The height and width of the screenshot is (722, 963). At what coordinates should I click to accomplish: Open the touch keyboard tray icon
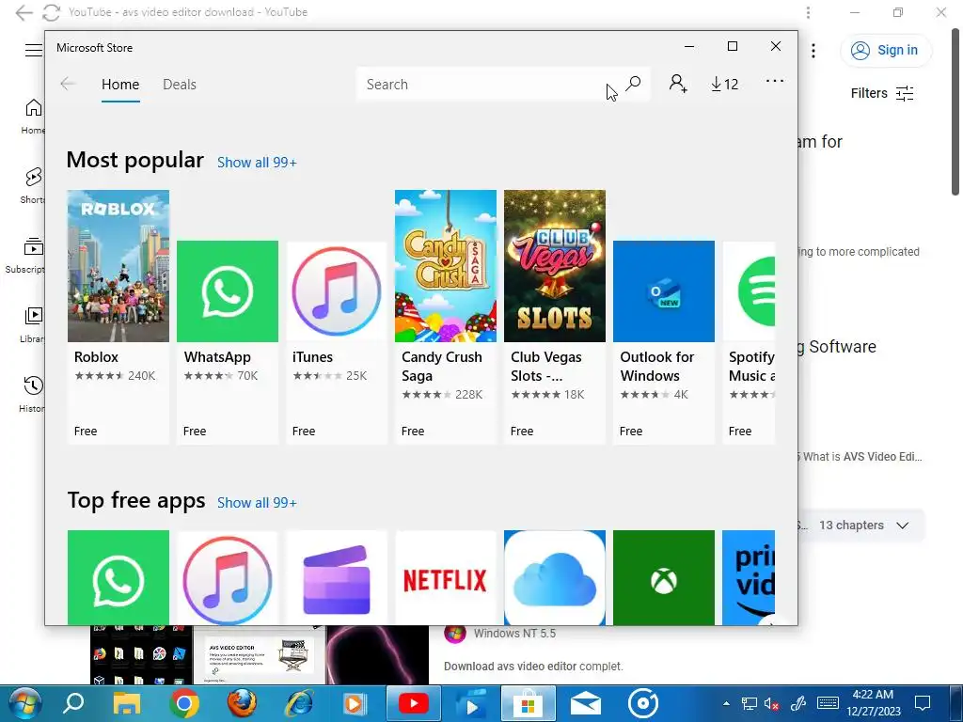828,703
